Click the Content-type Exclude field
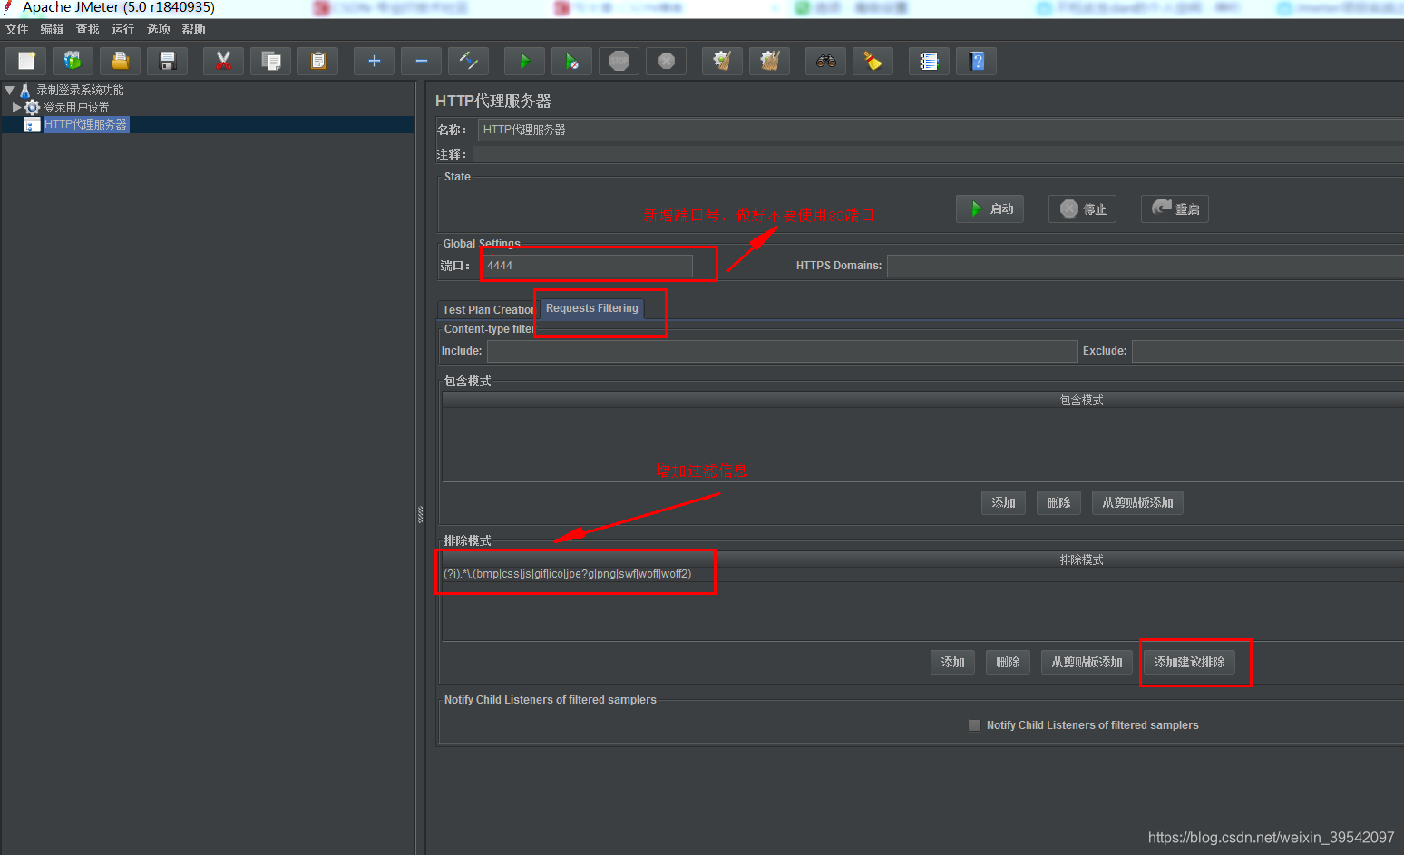The image size is (1404, 855). pyautogui.click(x=1268, y=351)
